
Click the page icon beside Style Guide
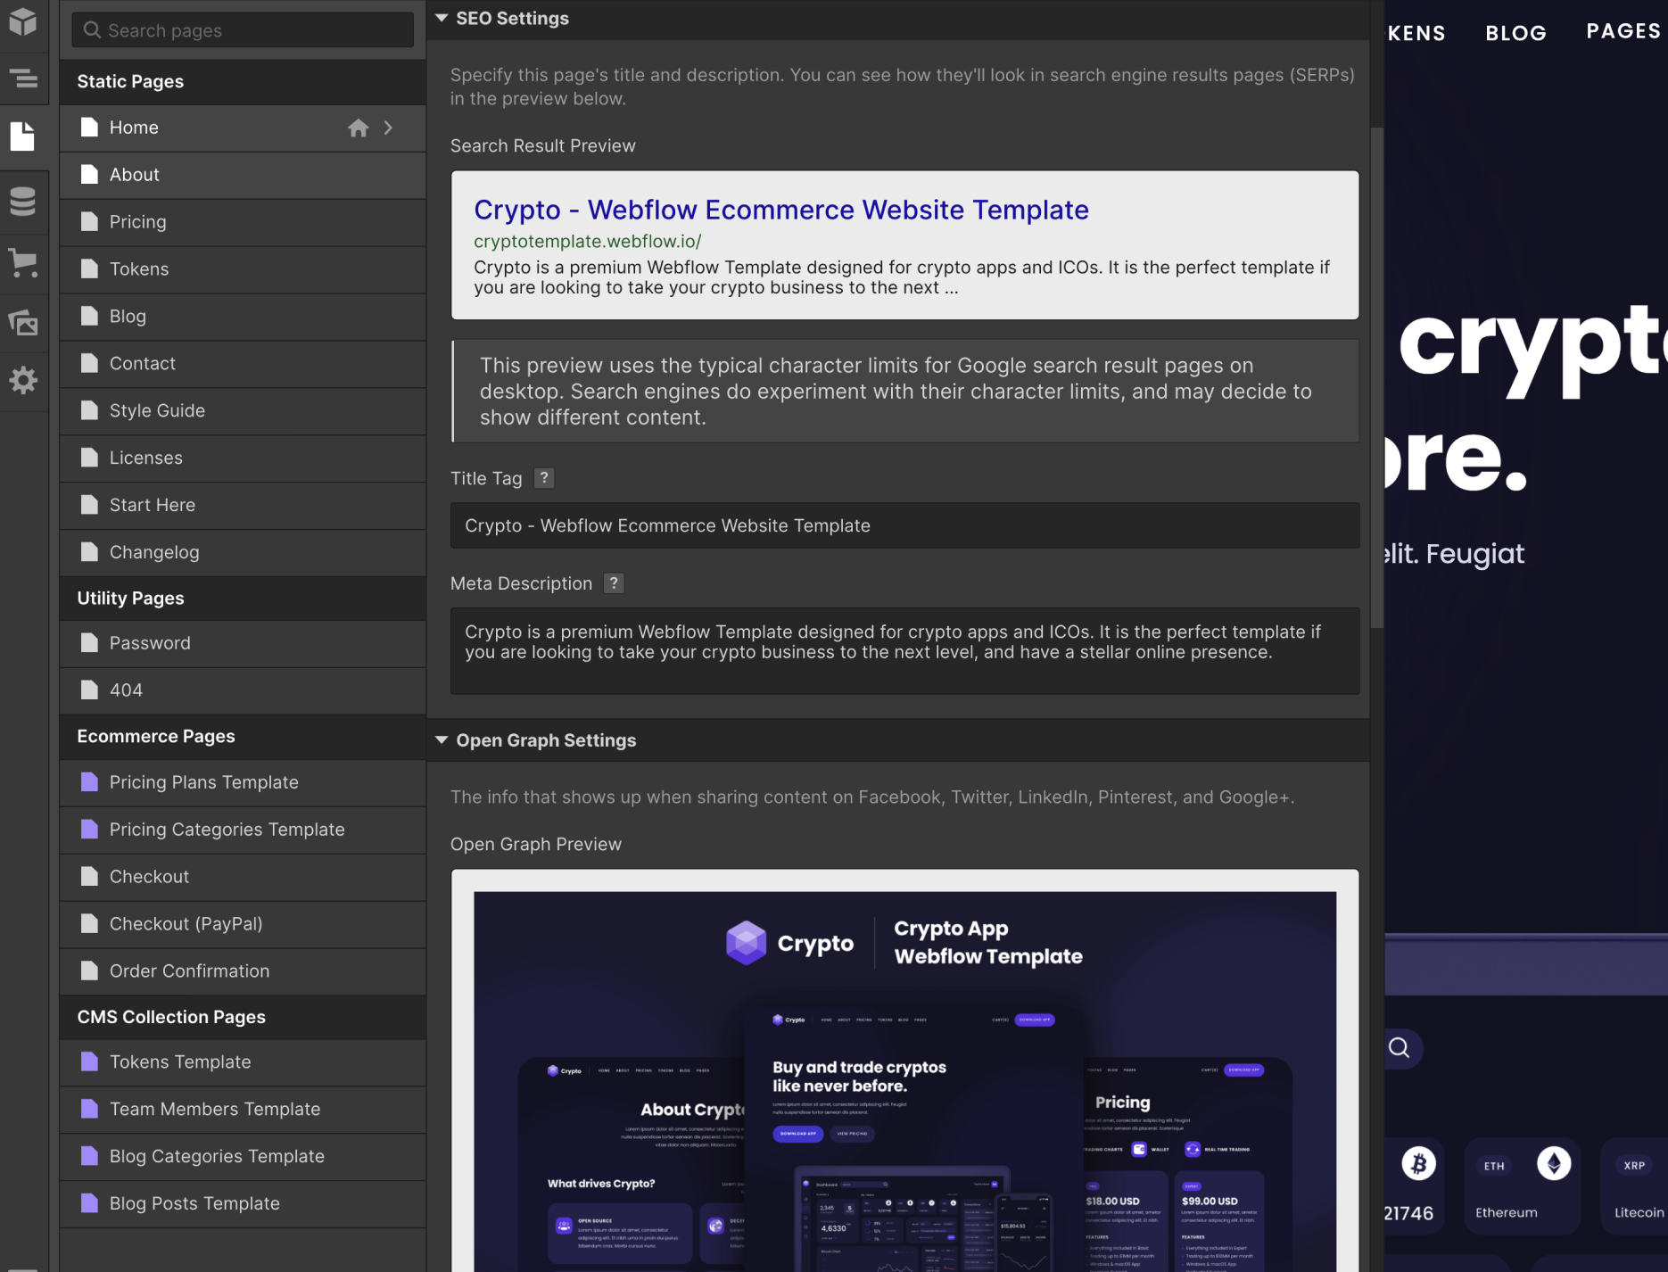pos(89,410)
